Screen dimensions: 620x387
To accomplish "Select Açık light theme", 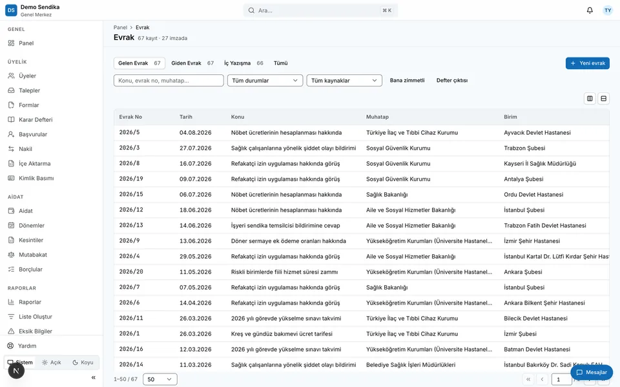I will pyautogui.click(x=52, y=362).
